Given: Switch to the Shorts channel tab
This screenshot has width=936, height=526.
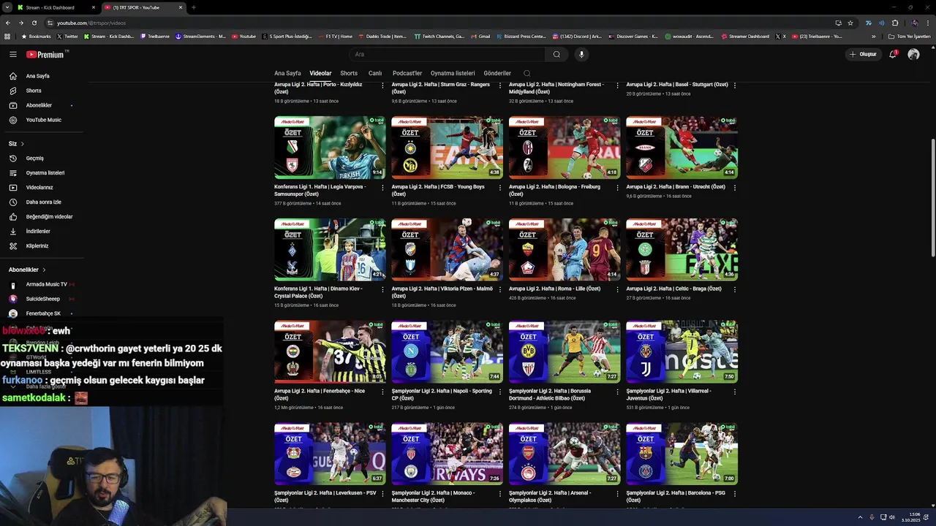Looking at the screenshot, I should pyautogui.click(x=349, y=73).
